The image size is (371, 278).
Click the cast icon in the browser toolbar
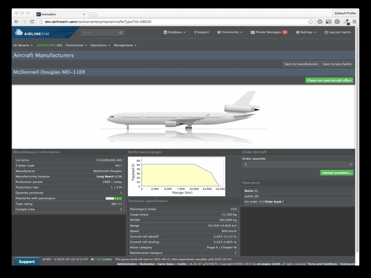tap(328, 22)
